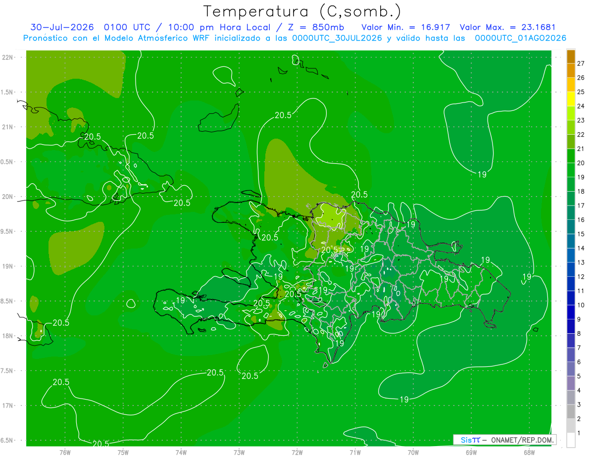Click the blue legend swatch between 11 and 12

(x=571, y=284)
